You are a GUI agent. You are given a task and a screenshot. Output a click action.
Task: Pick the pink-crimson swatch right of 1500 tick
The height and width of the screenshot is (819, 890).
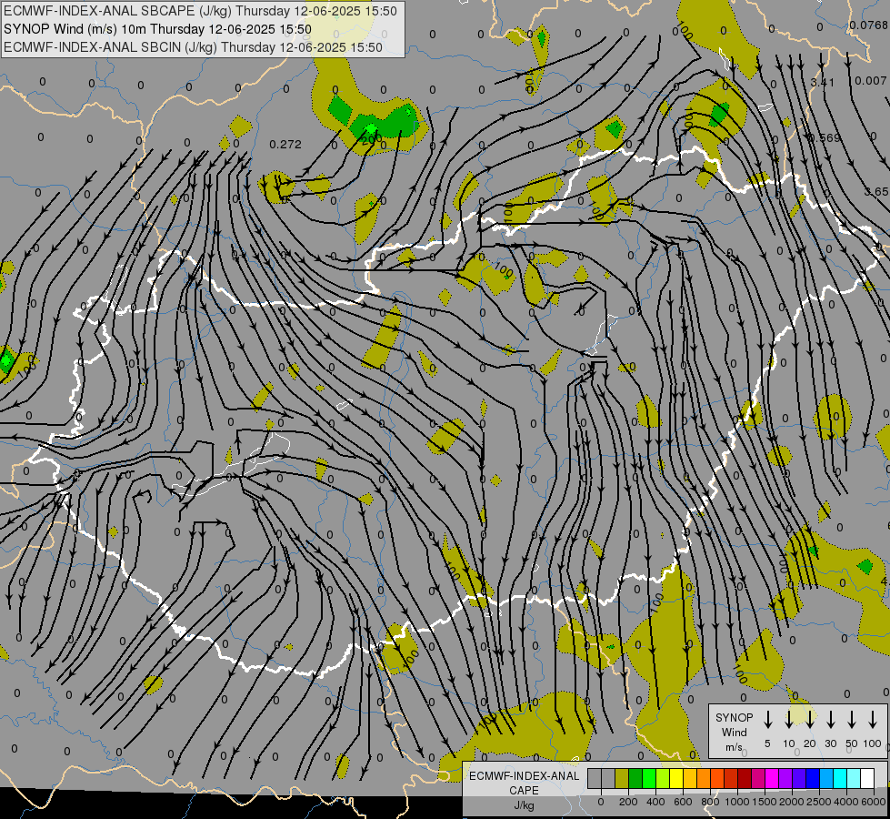pyautogui.click(x=759, y=778)
